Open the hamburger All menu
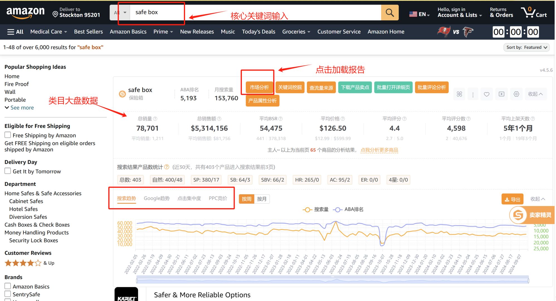The image size is (556, 301). [15, 32]
